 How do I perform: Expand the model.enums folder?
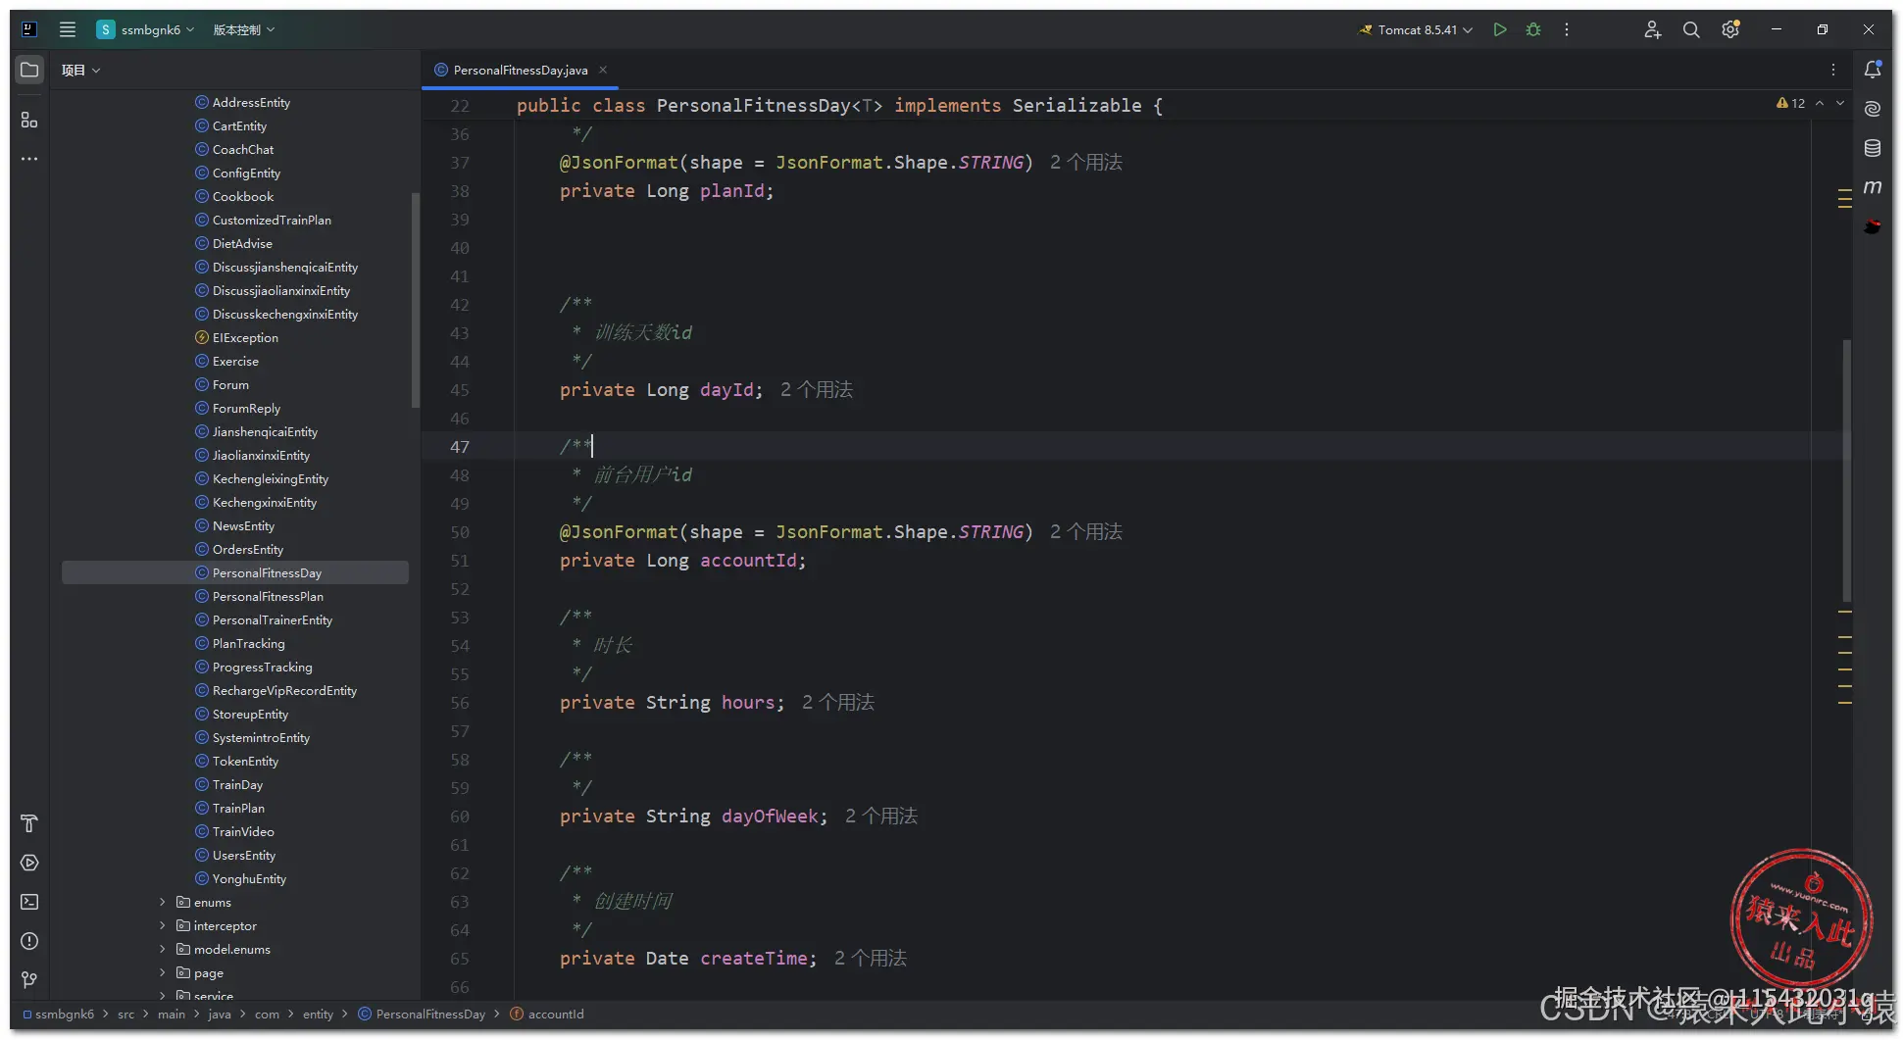coord(162,949)
